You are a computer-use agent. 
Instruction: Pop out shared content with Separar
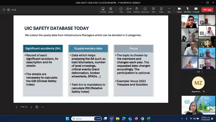tap(111, 10)
